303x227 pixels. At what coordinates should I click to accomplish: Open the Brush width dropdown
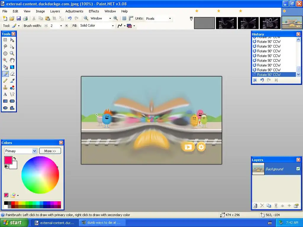tap(61, 26)
